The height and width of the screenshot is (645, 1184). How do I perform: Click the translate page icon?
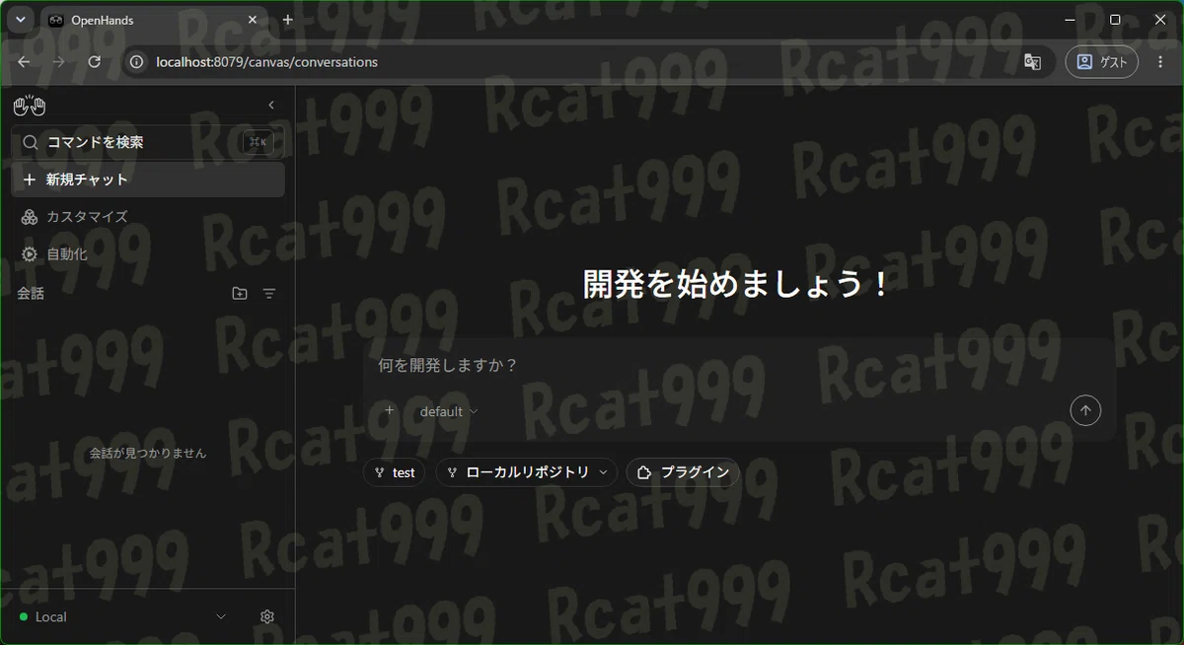pyautogui.click(x=1032, y=62)
